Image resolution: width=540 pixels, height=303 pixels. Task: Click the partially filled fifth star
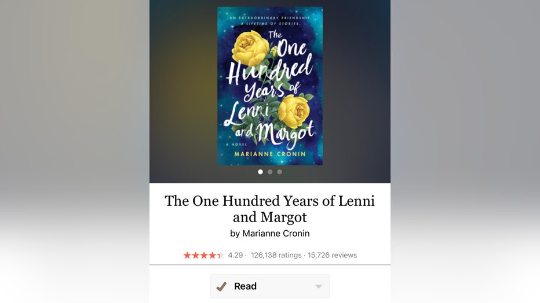coord(220,255)
